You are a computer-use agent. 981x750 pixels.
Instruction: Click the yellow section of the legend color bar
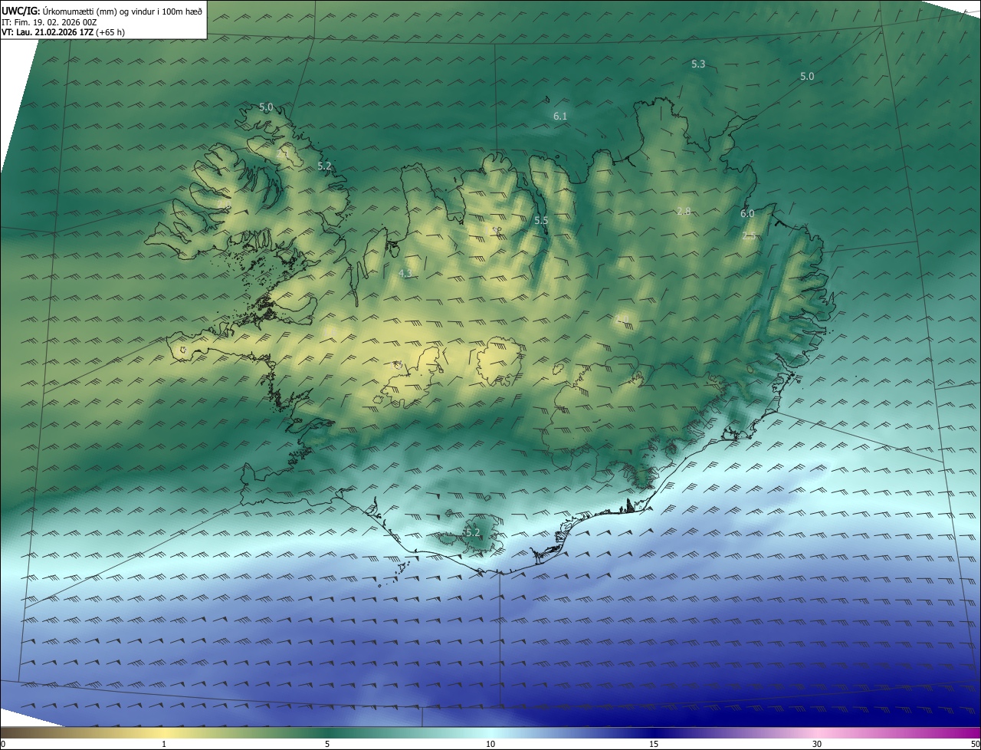[164, 732]
